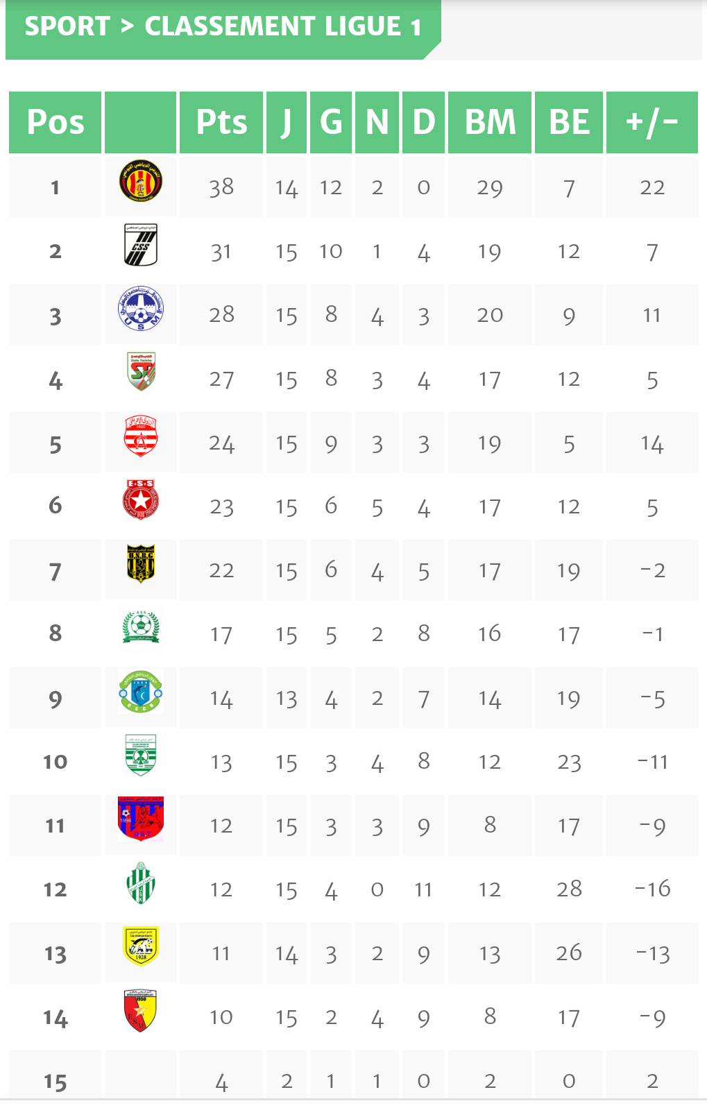This screenshot has height=1108, width=707.
Task: Open the green-red ST logo in fourth place
Action: 141,372
